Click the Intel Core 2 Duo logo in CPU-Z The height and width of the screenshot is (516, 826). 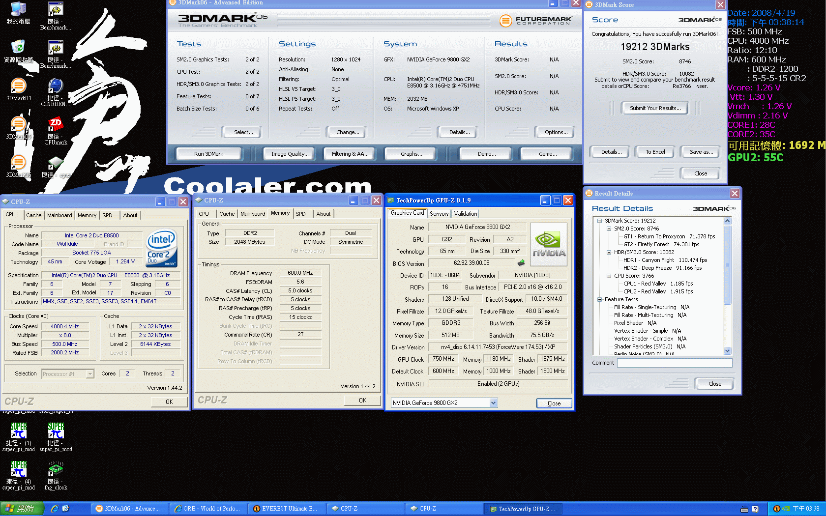coord(162,249)
